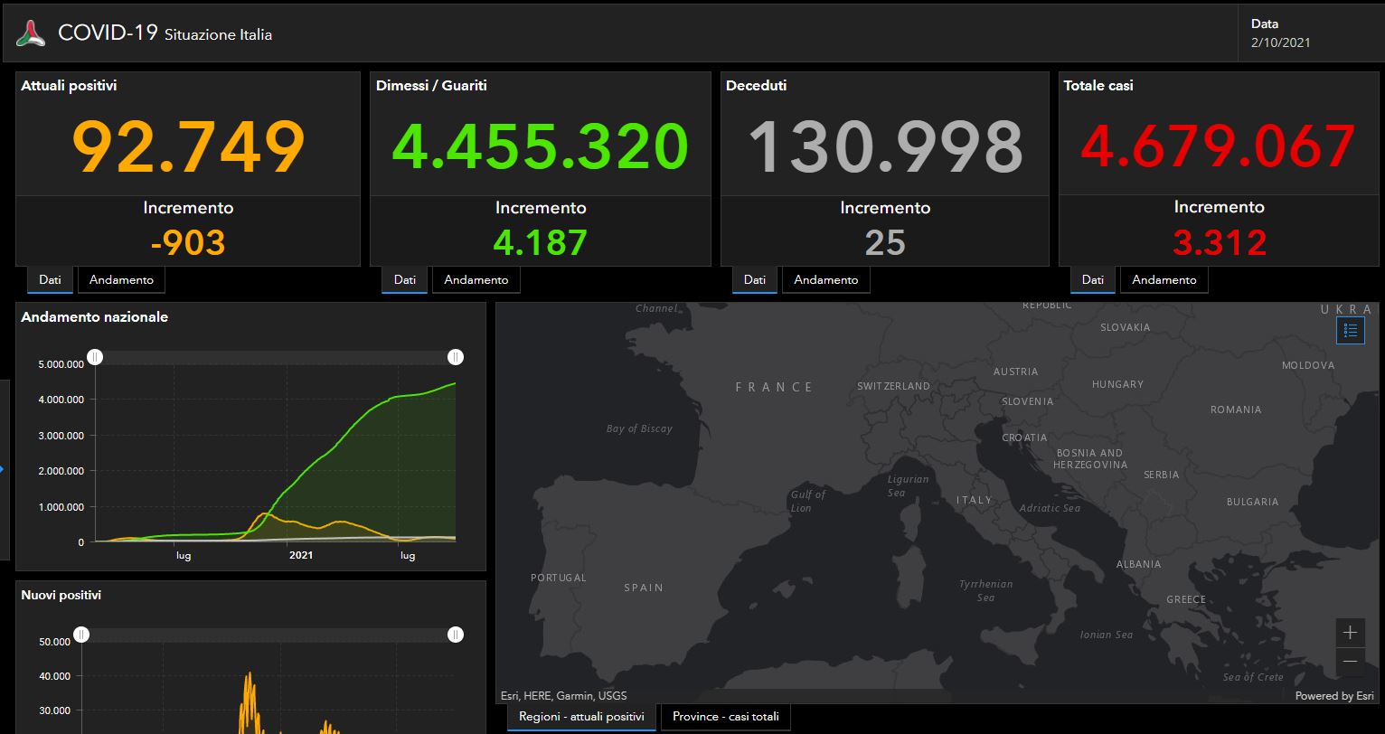Open the map legend list icon
This screenshot has width=1385, height=734.
[x=1350, y=331]
